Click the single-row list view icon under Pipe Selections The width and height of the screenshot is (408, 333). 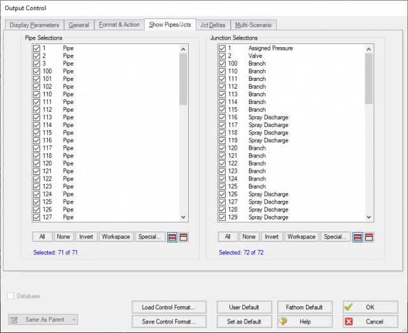(x=184, y=237)
